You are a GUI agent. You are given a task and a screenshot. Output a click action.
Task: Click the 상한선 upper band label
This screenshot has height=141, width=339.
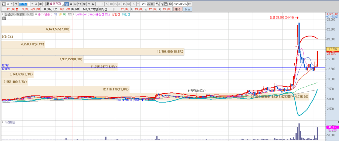click(x=116, y=14)
